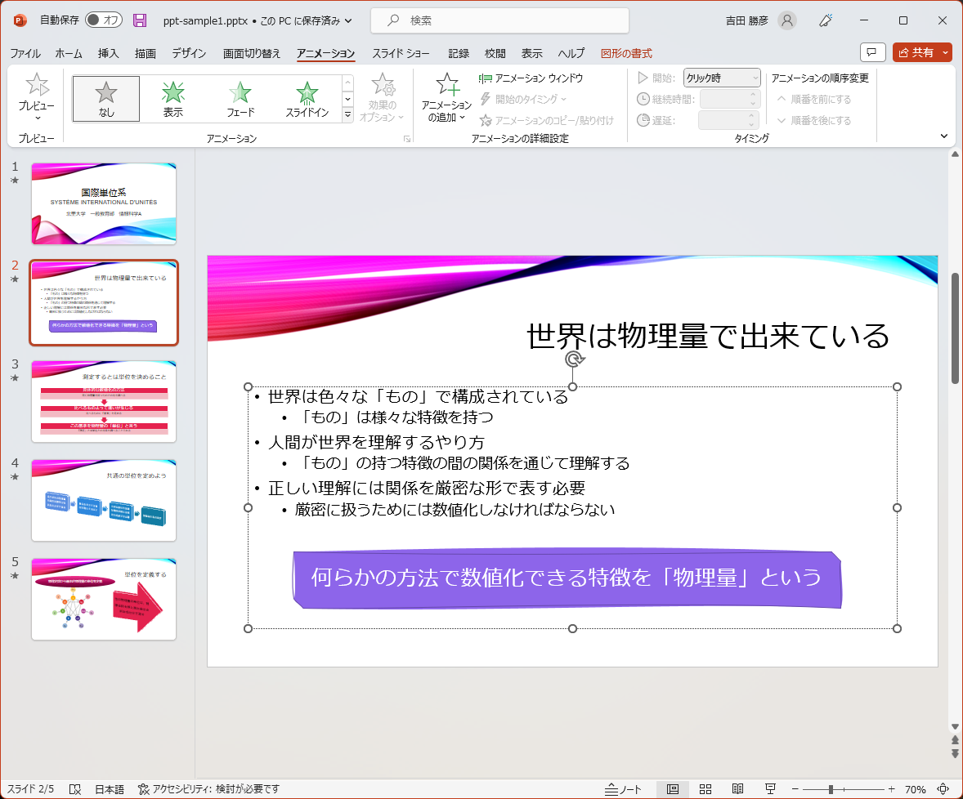The height and width of the screenshot is (799, 963).
Task: Click the Preview star icon
Action: tap(37, 85)
